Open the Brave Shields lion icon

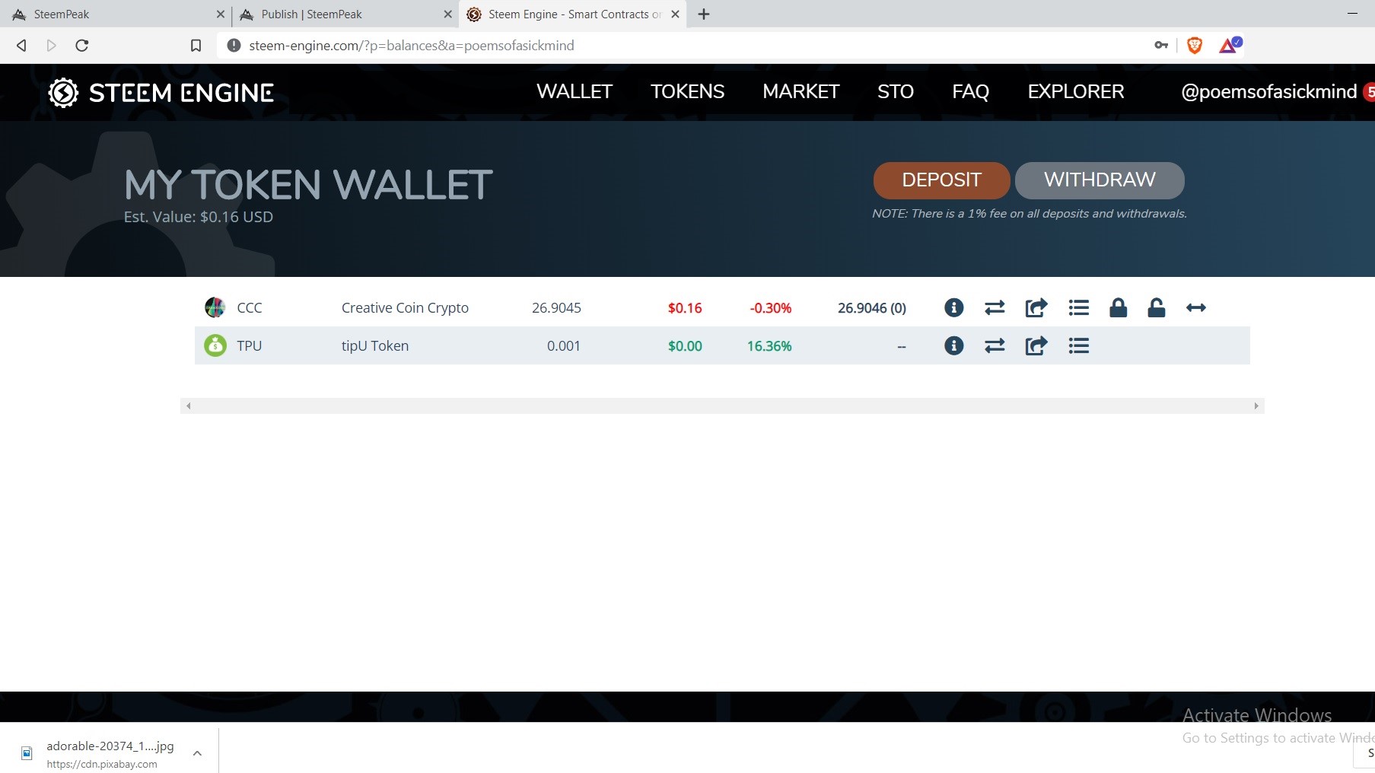pyautogui.click(x=1195, y=46)
